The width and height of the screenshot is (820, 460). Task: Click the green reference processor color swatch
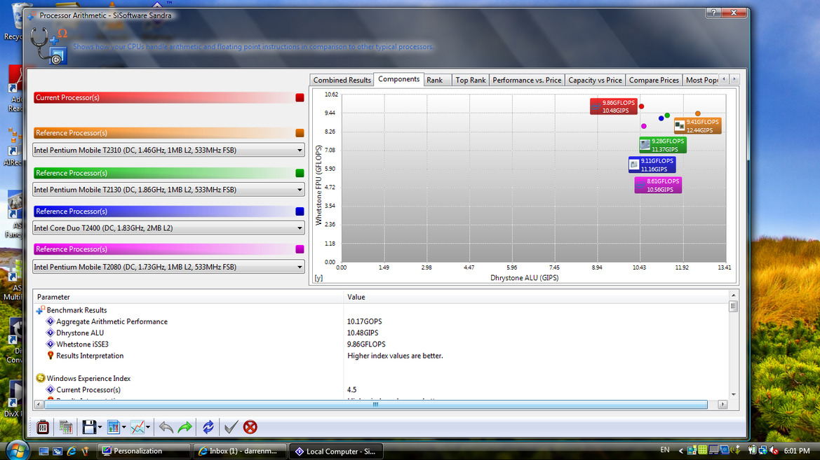pyautogui.click(x=300, y=173)
